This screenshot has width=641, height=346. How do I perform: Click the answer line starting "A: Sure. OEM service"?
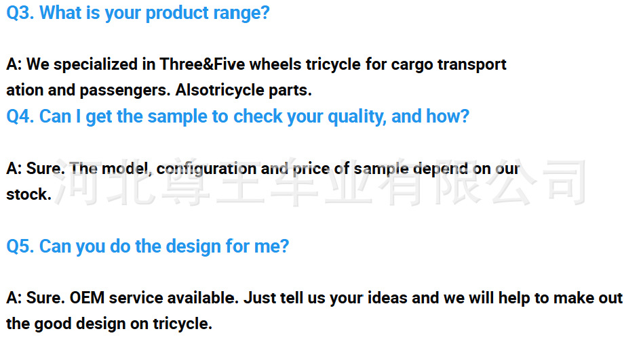314,298
